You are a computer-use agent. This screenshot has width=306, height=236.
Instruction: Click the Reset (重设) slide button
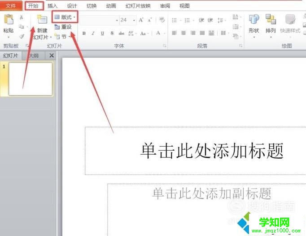tap(63, 27)
